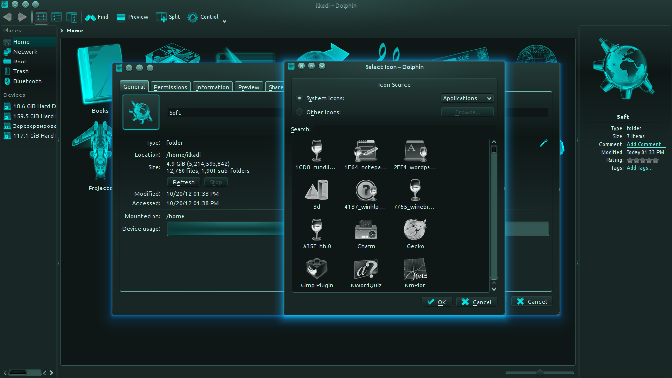Switch to the Permissions tab
Screen dimensions: 672x378
pos(170,86)
